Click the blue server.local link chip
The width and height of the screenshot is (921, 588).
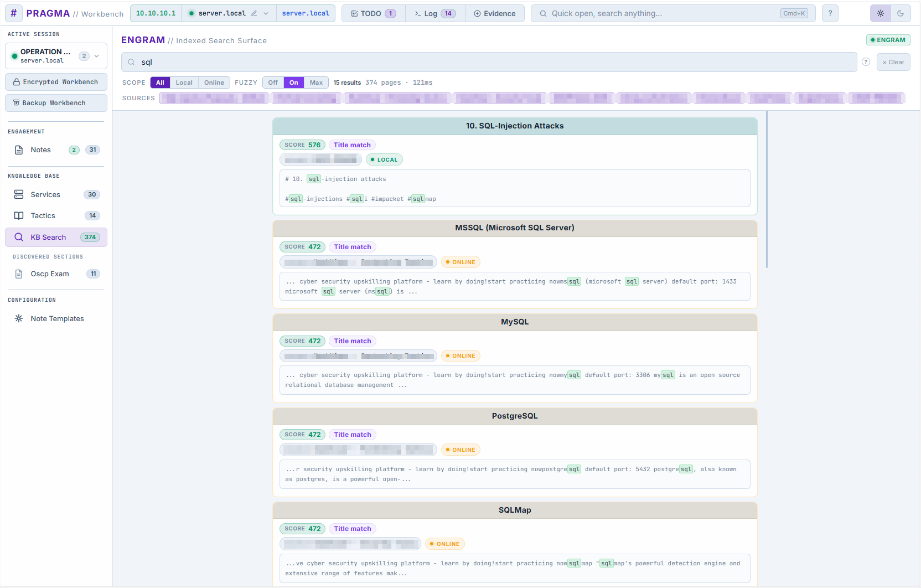pos(306,13)
